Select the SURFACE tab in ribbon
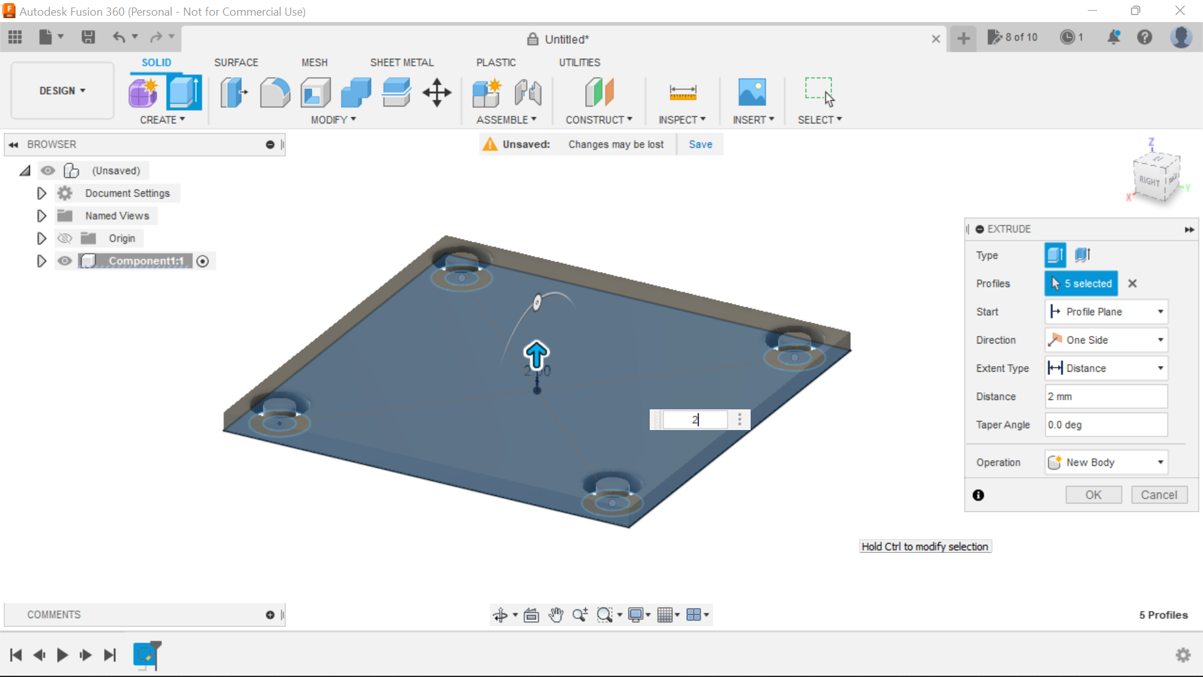Image resolution: width=1203 pixels, height=677 pixels. pyautogui.click(x=236, y=62)
